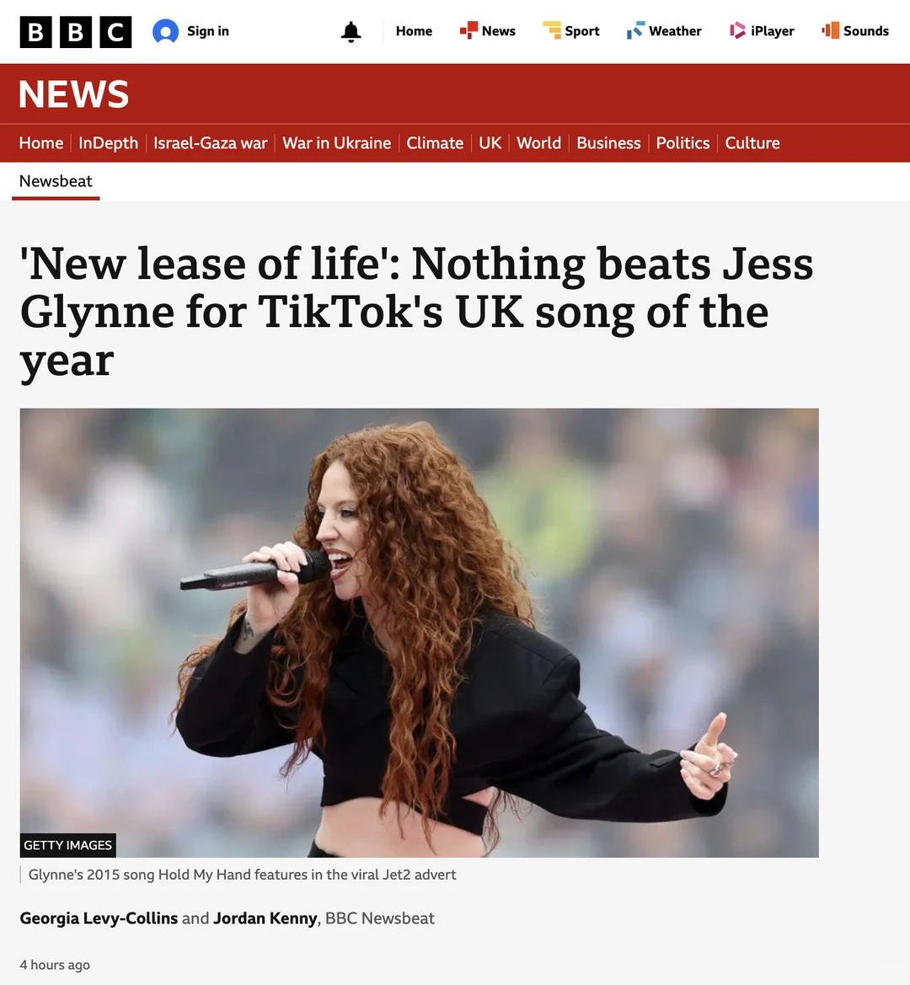Open Israel-Gaza war section

click(211, 143)
